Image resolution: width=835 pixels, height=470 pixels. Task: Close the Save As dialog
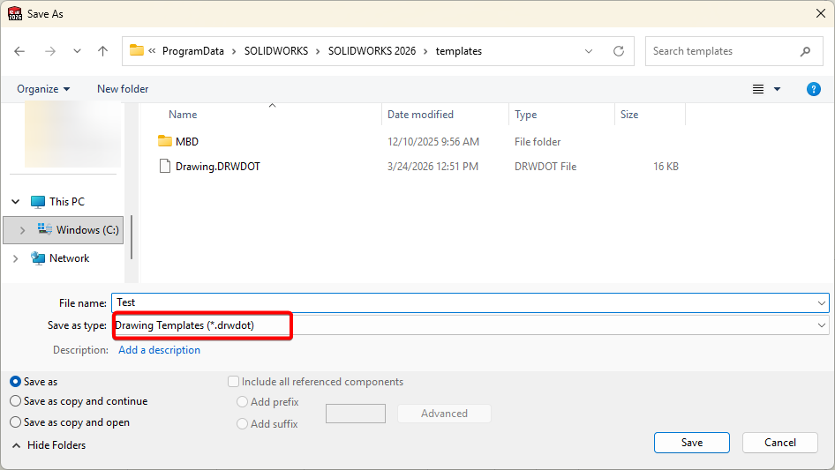click(x=821, y=13)
